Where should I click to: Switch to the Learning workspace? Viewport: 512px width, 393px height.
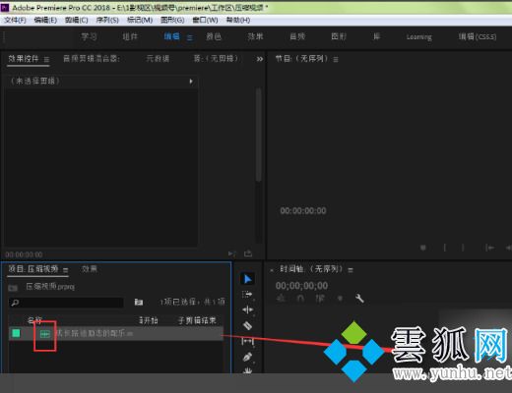(x=419, y=36)
